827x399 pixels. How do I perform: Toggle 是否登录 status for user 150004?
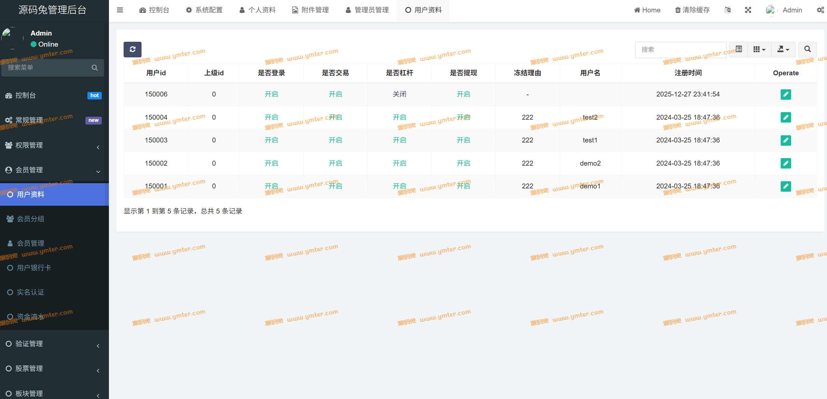click(x=271, y=117)
